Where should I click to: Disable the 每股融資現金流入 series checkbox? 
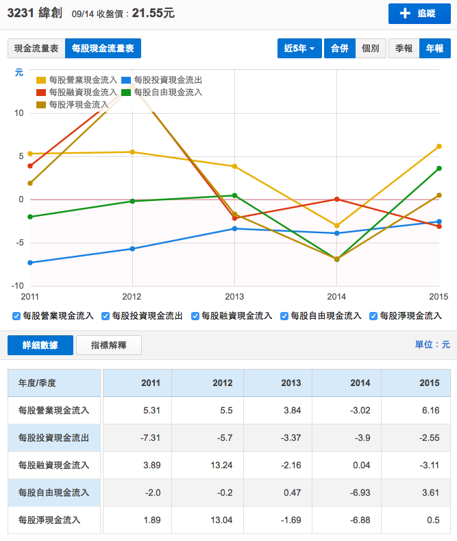(195, 316)
